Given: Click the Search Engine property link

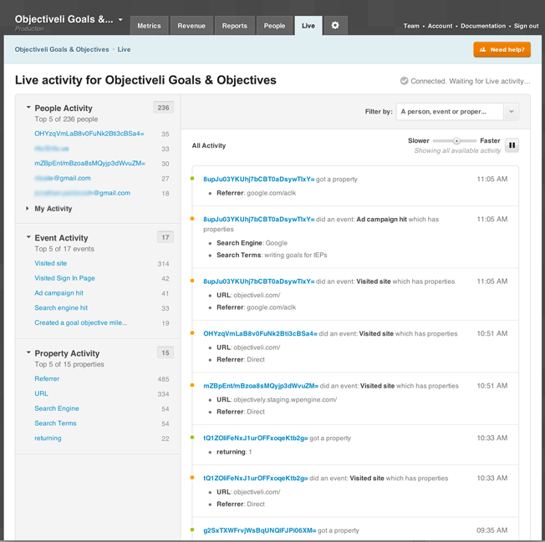Looking at the screenshot, I should 57,408.
